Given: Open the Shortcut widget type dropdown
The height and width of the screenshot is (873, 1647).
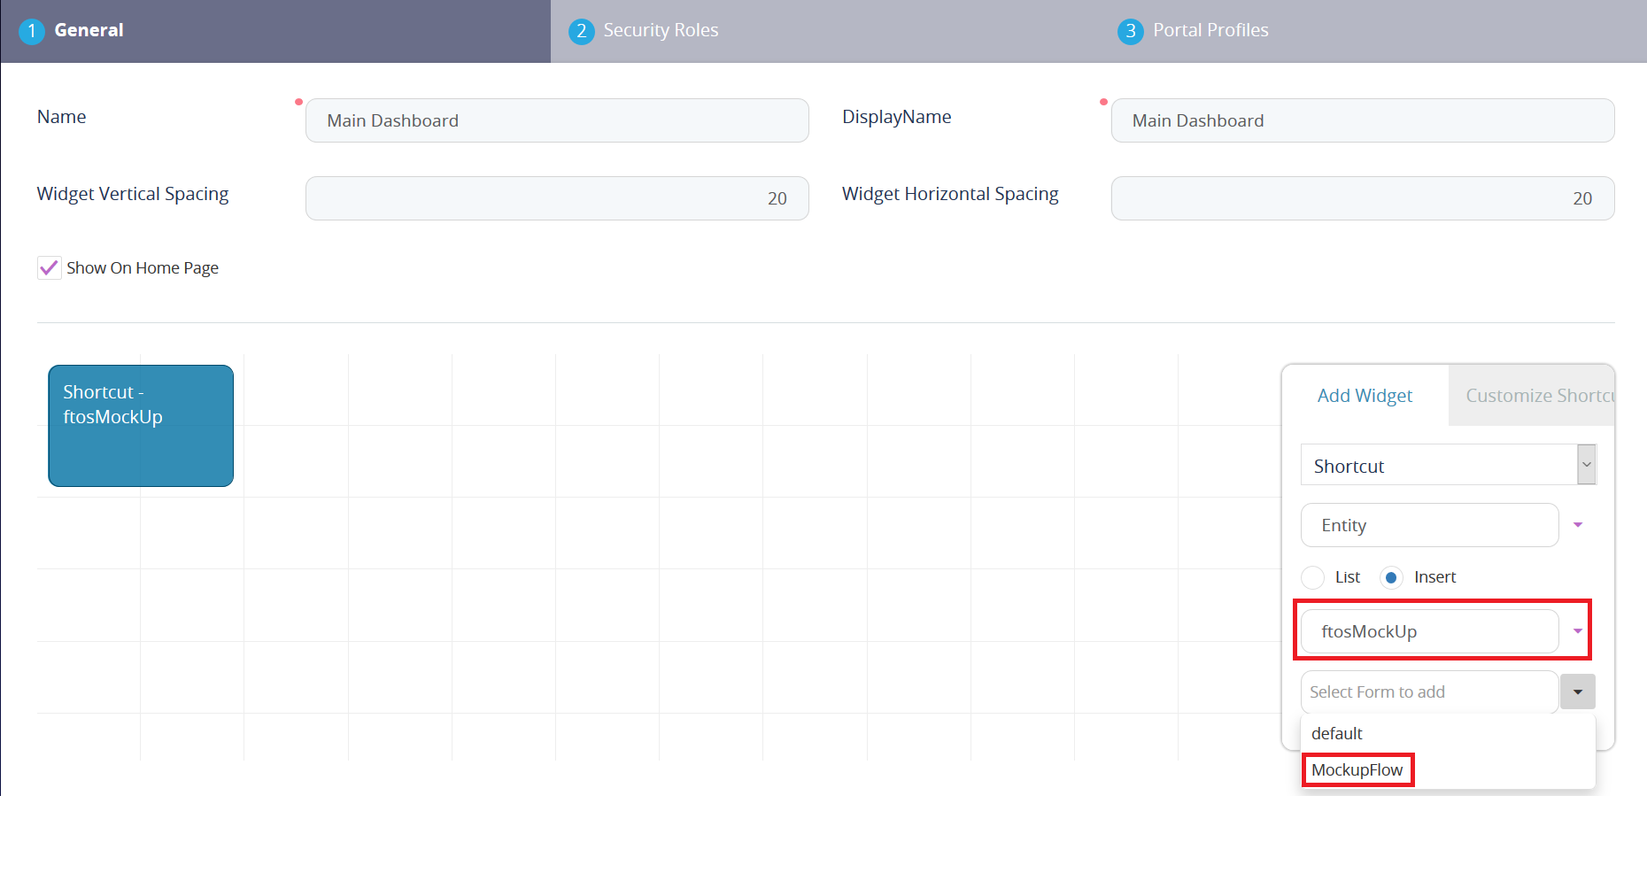Looking at the screenshot, I should tap(1584, 464).
